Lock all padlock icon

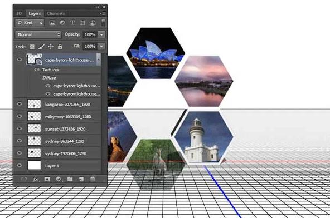click(60, 46)
